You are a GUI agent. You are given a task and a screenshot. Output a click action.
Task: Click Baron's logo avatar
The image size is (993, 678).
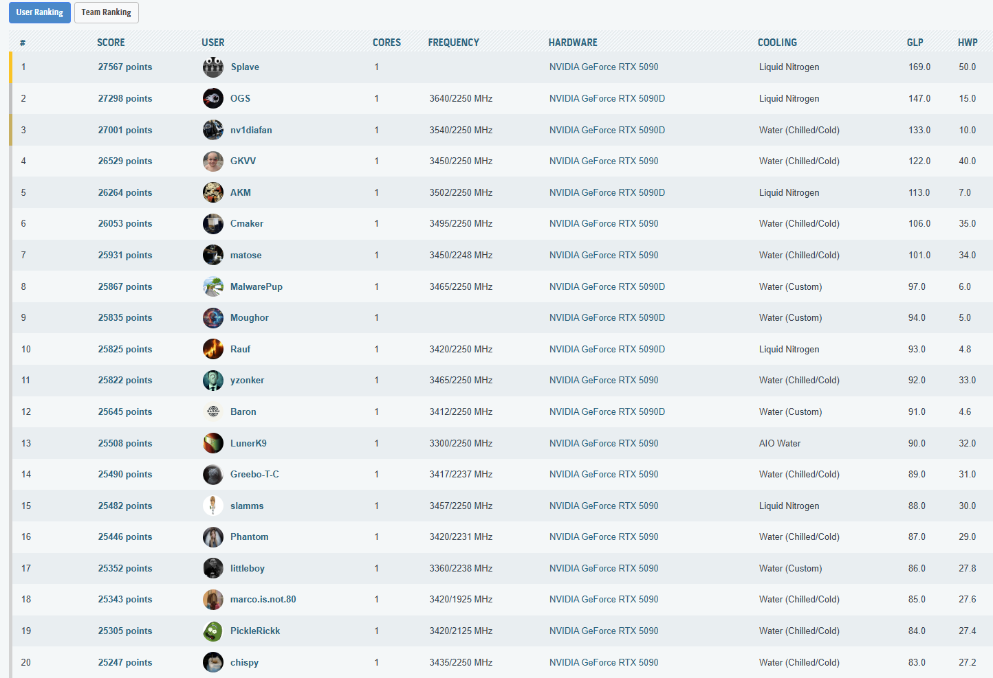pos(213,411)
